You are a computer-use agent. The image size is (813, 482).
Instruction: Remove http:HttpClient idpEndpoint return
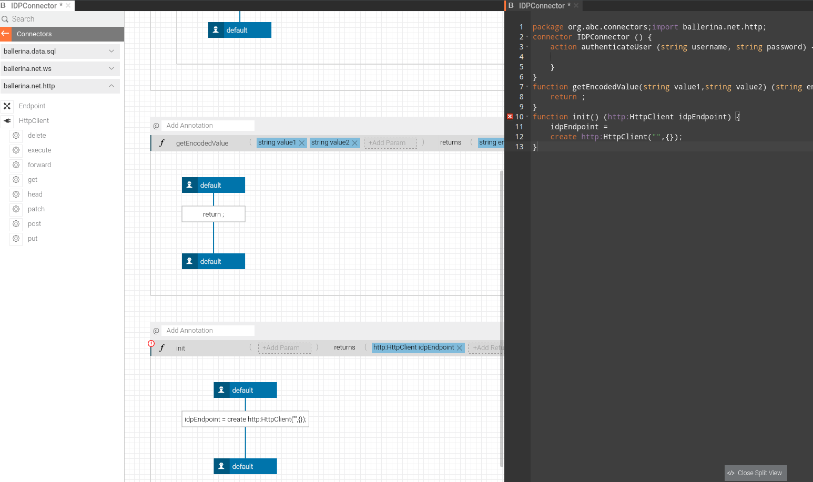pyautogui.click(x=460, y=348)
